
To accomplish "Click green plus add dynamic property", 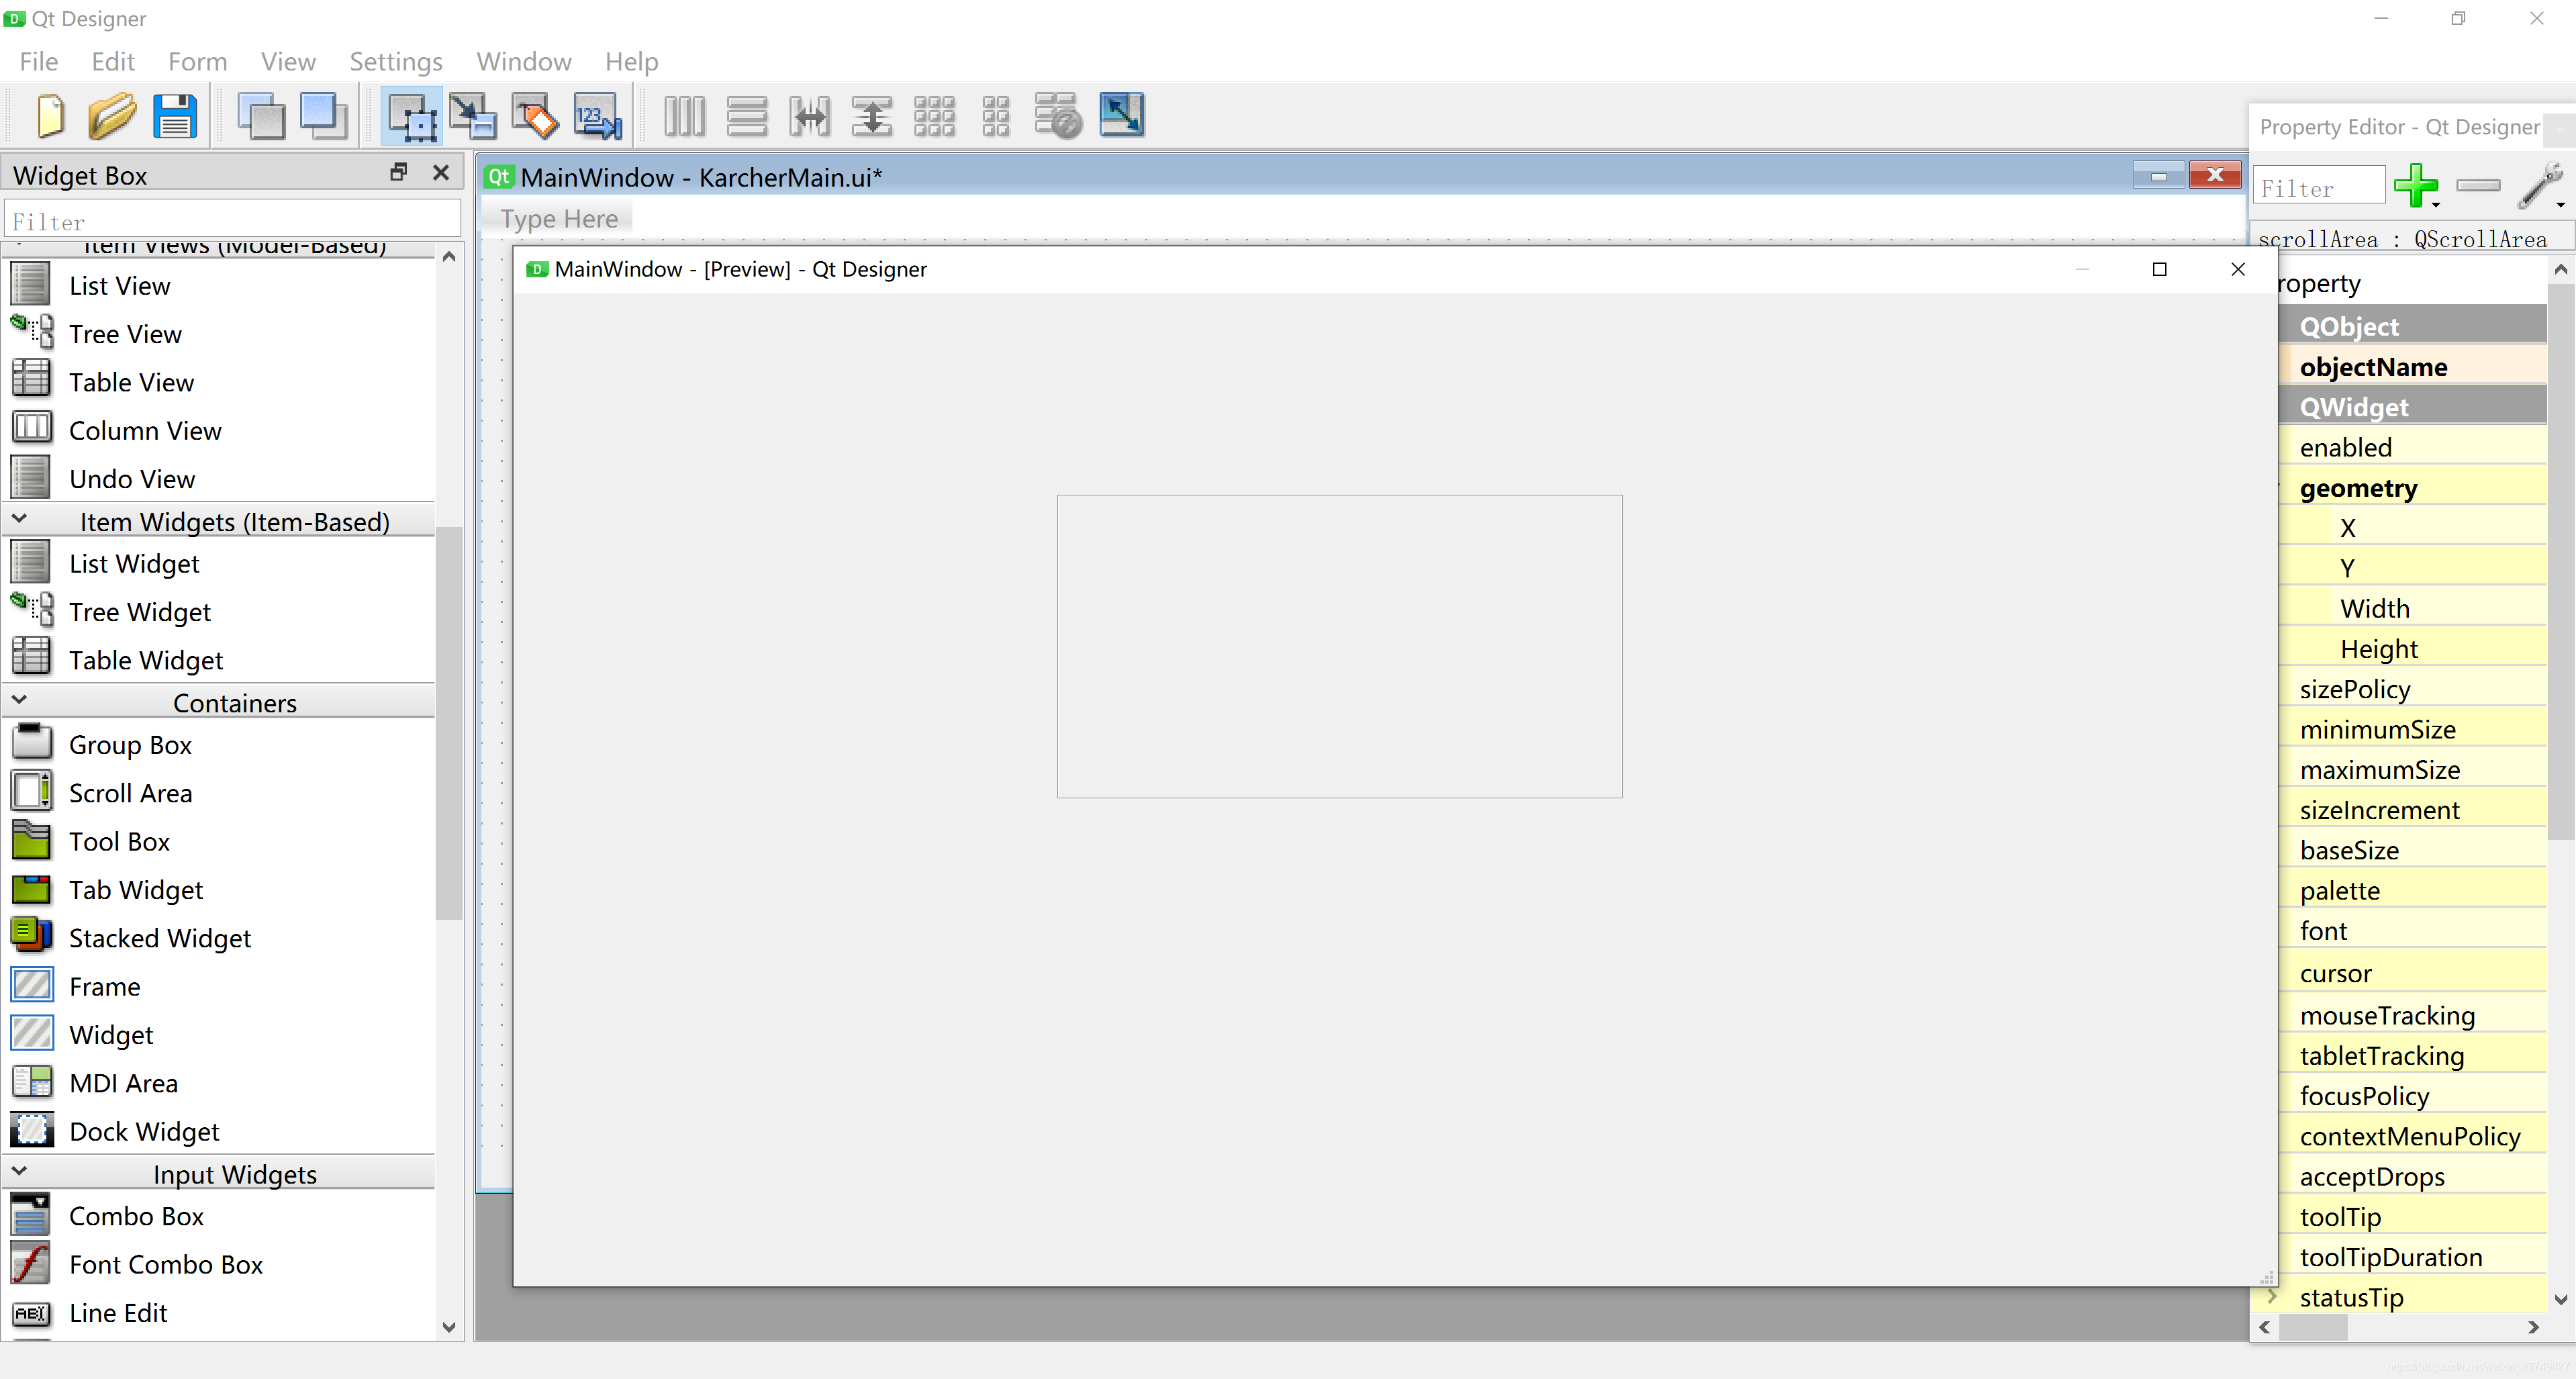I will coord(2416,186).
